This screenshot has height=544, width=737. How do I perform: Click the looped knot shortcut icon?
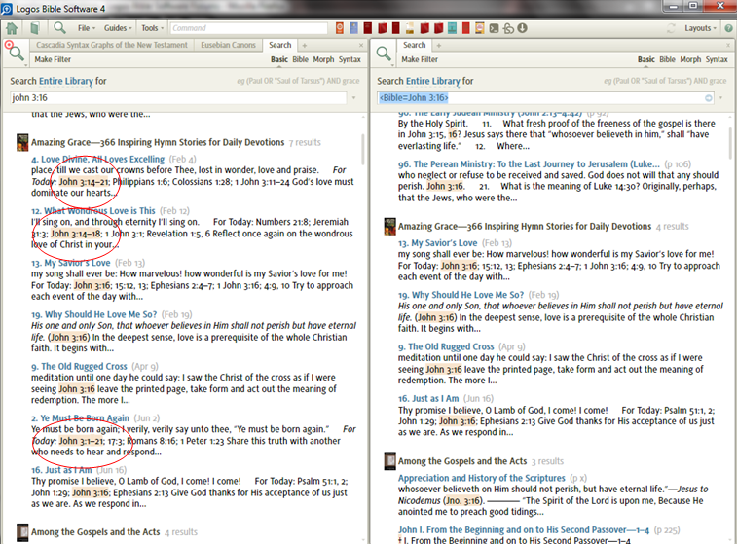(508, 28)
